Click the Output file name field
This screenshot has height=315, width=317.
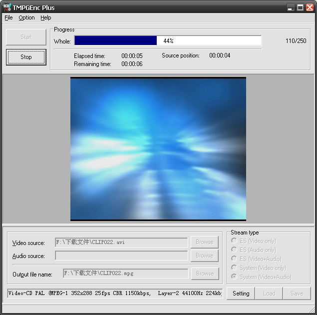point(125,273)
